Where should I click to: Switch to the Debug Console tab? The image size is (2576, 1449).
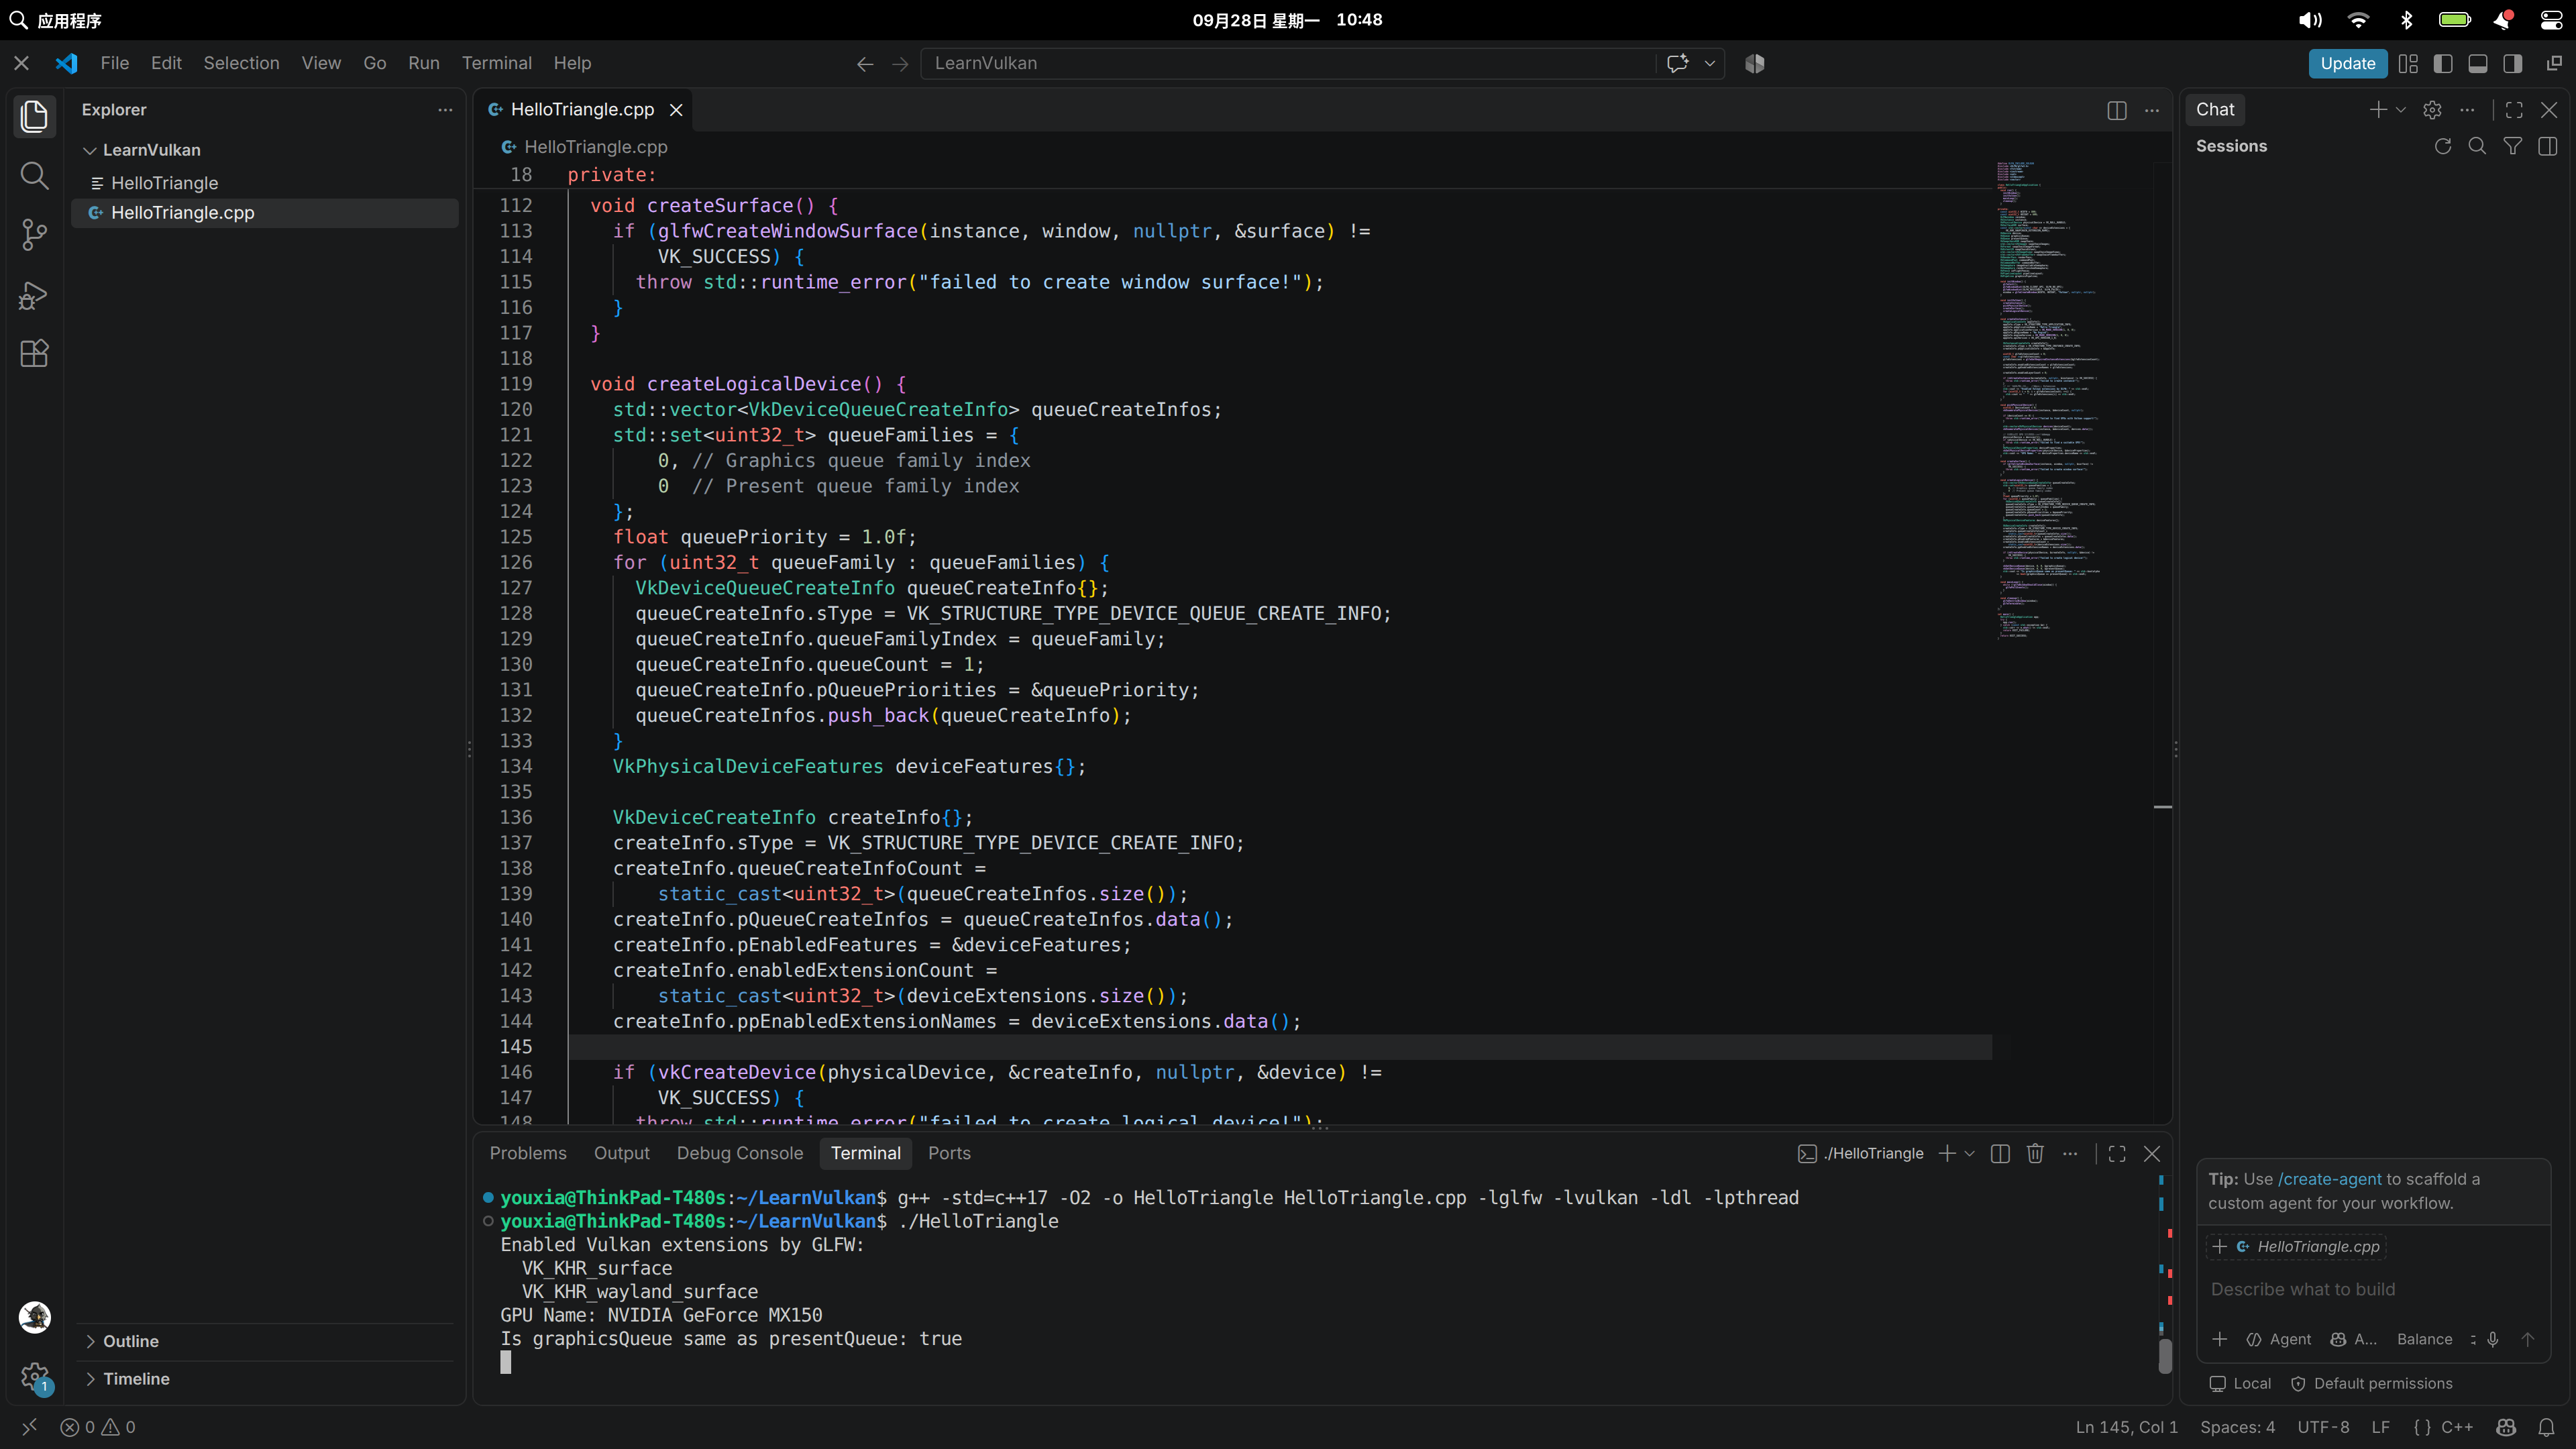pyautogui.click(x=740, y=1153)
